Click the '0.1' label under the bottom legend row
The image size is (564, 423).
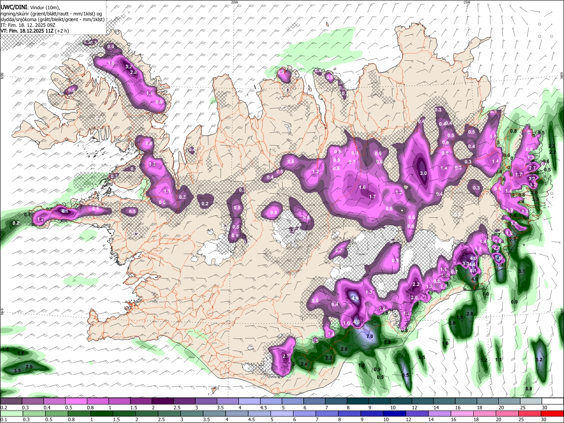click(x=4, y=420)
